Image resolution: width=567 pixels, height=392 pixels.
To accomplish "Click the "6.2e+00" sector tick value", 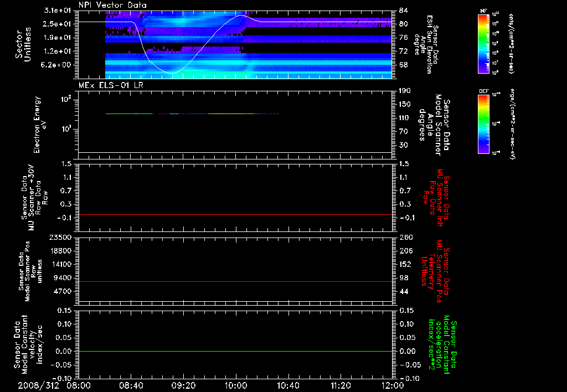I will tap(57, 65).
